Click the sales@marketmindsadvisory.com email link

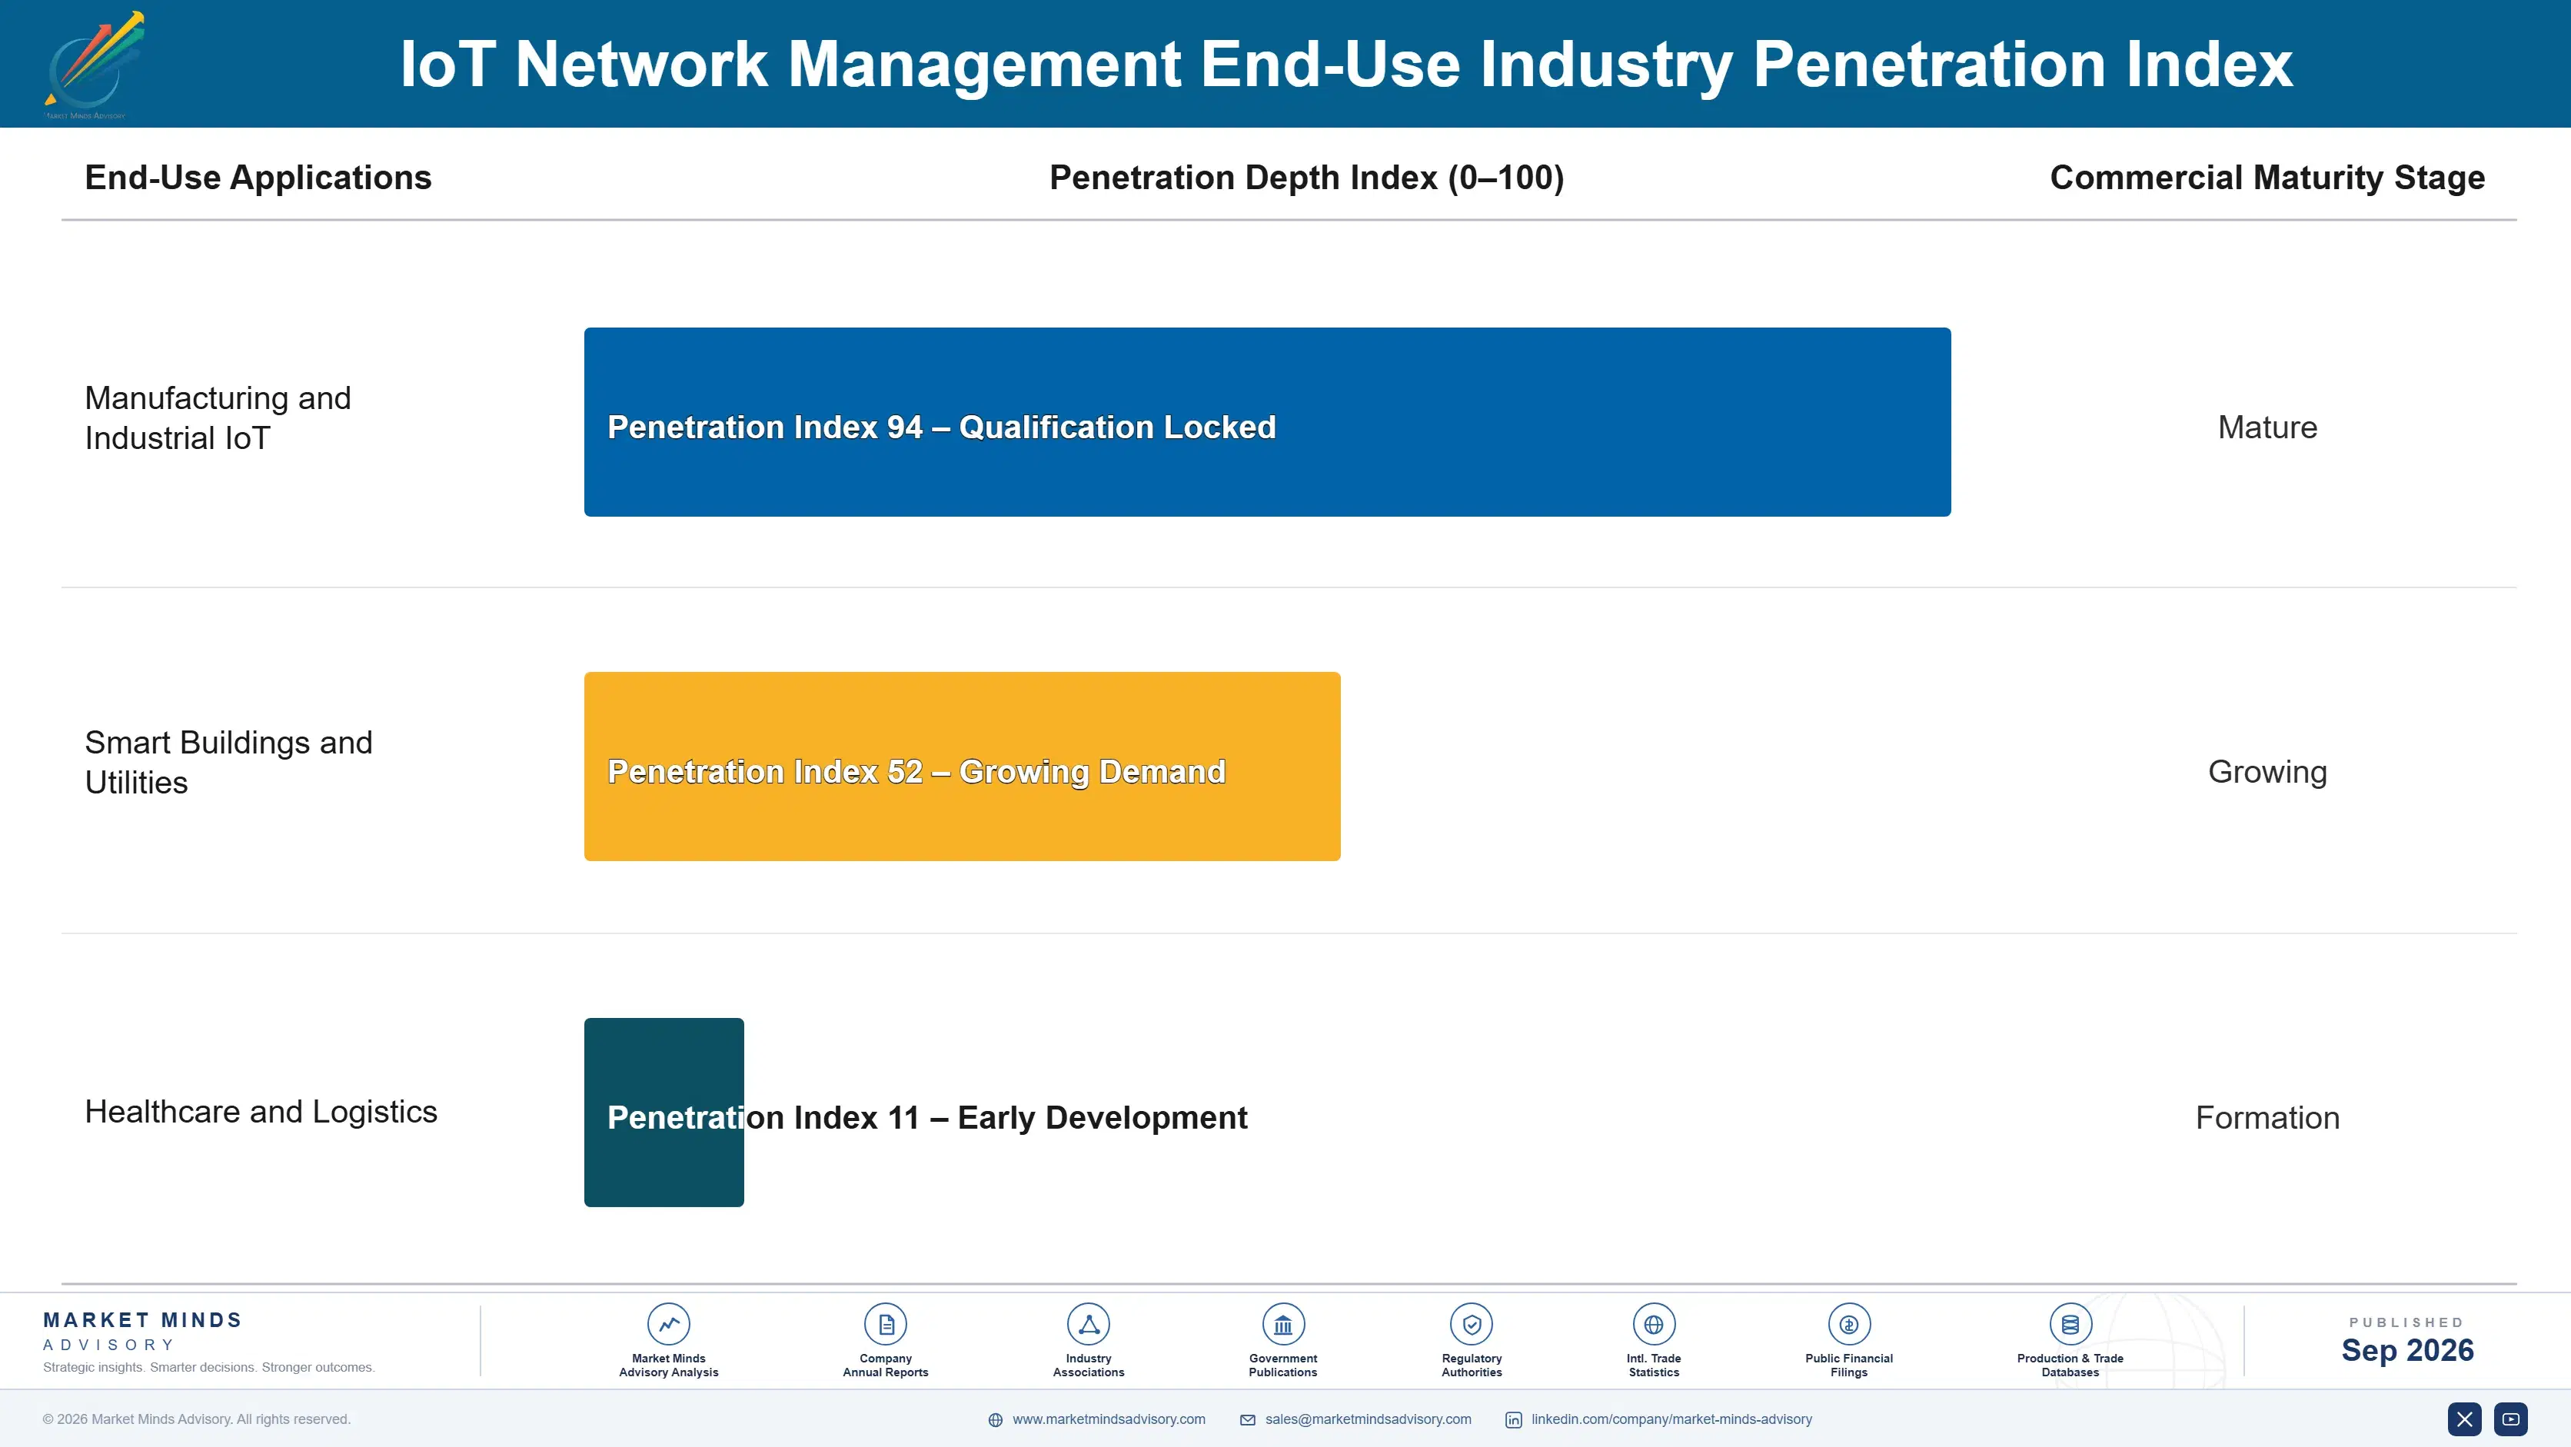click(x=1367, y=1419)
